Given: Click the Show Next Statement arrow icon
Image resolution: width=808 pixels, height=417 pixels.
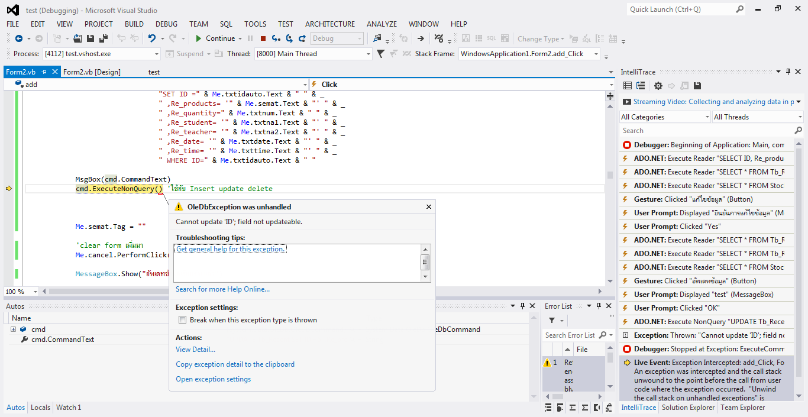Looking at the screenshot, I should point(421,38).
